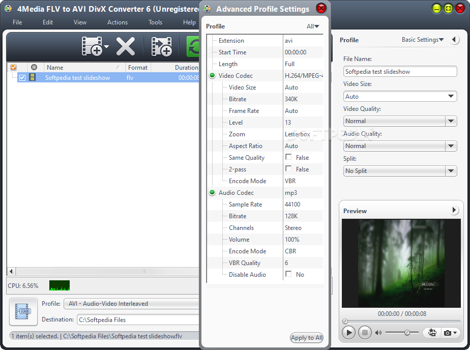Click the File Name input field
Viewport: 470px width, 350px height.
(x=400, y=71)
